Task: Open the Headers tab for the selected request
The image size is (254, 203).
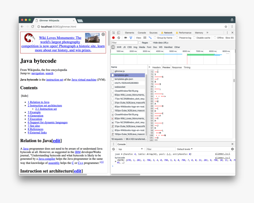Action: click(x=157, y=67)
